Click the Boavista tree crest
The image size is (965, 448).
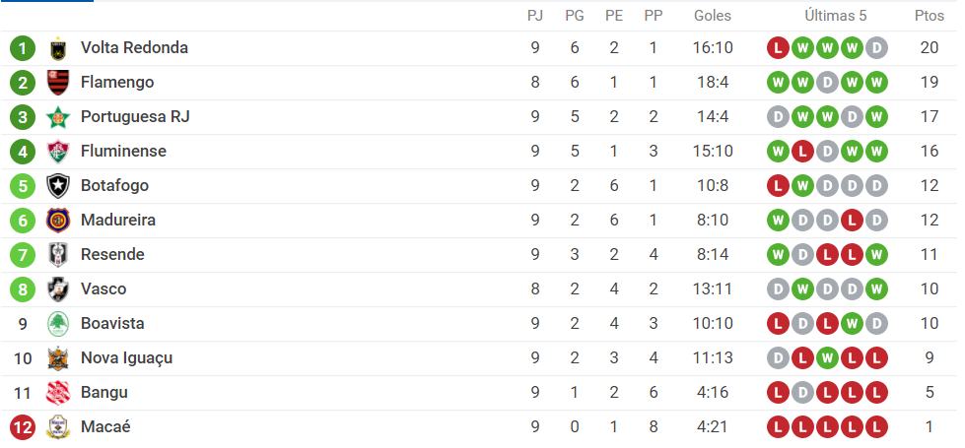[x=58, y=323]
